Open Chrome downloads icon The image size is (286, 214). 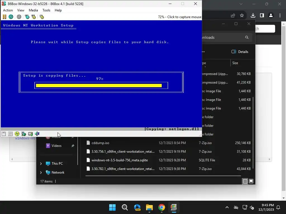[253, 16]
